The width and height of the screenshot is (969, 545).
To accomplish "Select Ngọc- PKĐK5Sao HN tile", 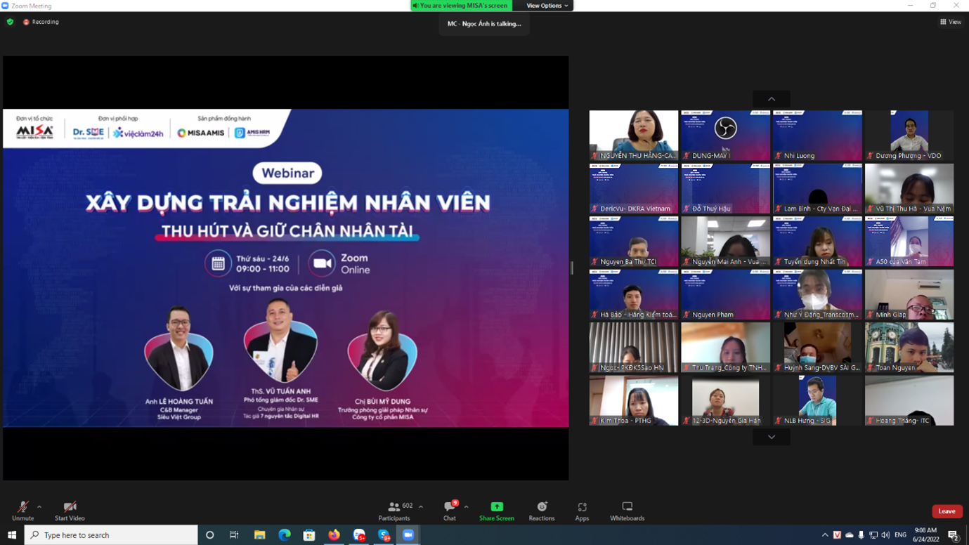I will point(634,348).
